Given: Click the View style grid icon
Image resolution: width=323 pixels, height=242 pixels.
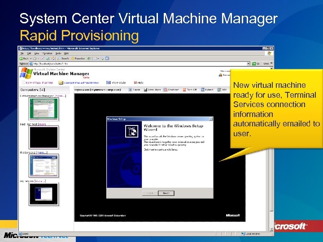Looking at the screenshot, I should pyautogui.click(x=109, y=82).
